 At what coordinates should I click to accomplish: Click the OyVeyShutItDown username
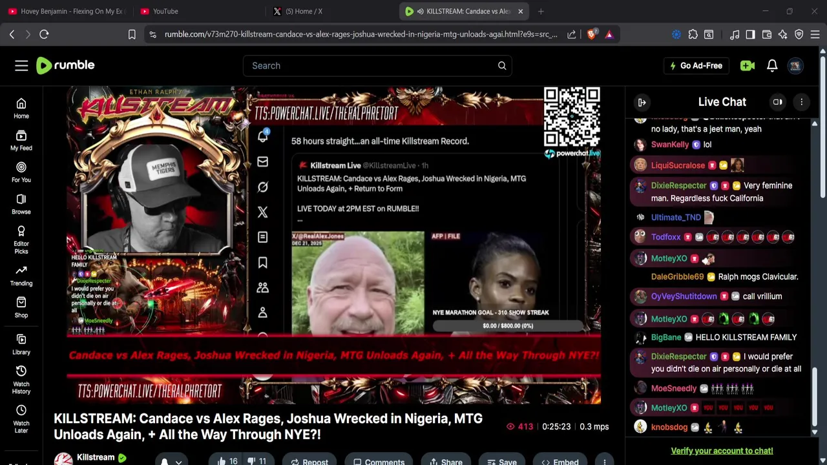click(684, 296)
